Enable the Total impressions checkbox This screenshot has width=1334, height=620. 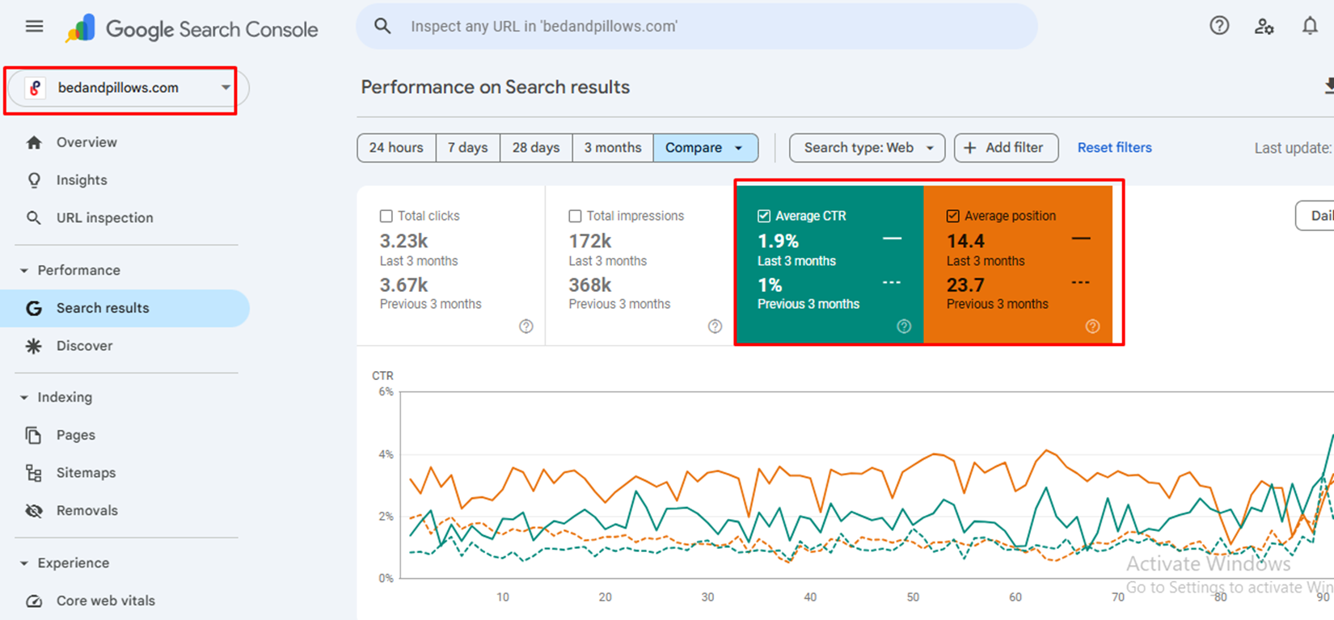coord(575,216)
